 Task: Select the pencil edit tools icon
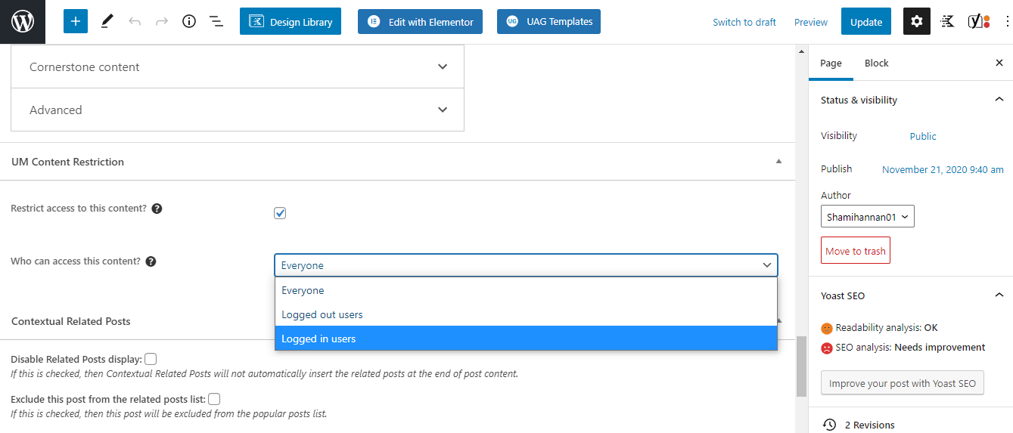tap(107, 22)
